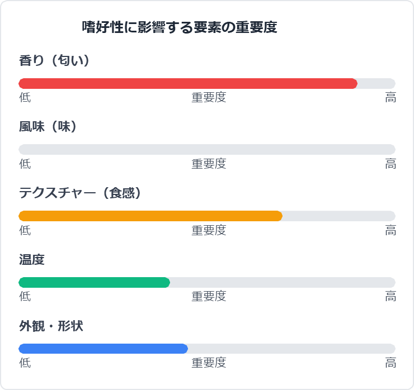Screen dimensions: 414x390
Task: Click the red 香り（匂い）importance slider bar
Action: tap(188, 83)
